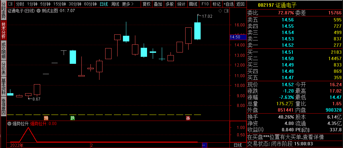343x148 pixels.
Task: Expand the 测试主图 indicator dropdown arrow
Action: (39, 10)
